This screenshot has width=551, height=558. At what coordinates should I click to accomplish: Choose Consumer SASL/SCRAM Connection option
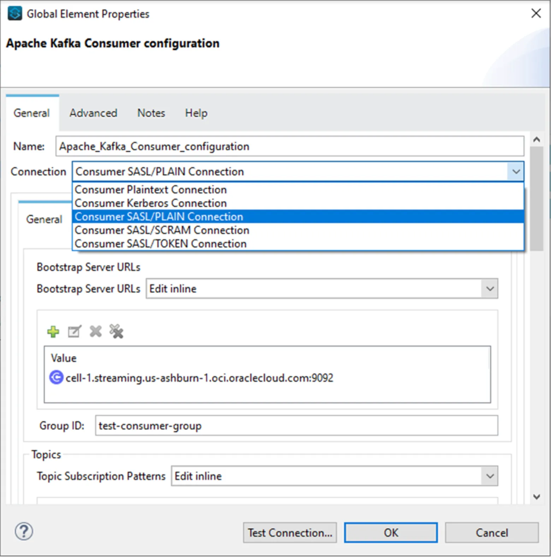298,230
